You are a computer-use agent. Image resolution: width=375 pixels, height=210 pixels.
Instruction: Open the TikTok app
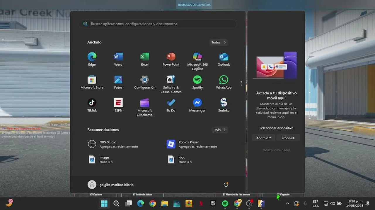[x=92, y=105]
